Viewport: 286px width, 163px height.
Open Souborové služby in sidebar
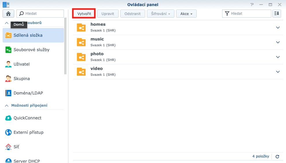33,50
